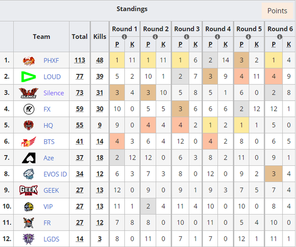Open the PHXF team link
The image size is (296, 247).
[x=51, y=61]
